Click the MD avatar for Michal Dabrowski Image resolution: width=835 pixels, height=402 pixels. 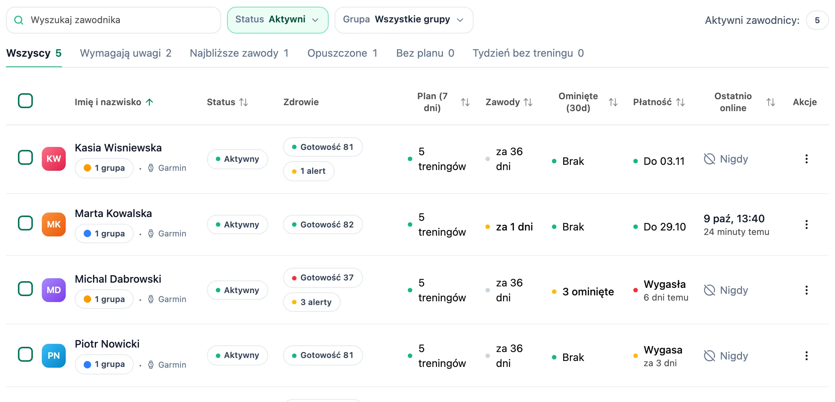54,290
